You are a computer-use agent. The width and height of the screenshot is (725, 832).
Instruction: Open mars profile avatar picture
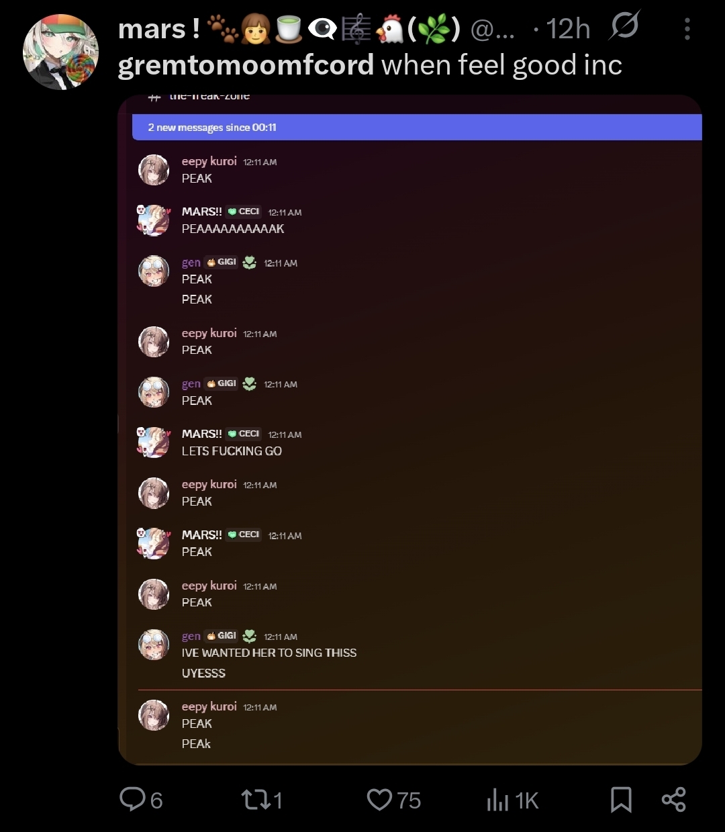[x=60, y=52]
